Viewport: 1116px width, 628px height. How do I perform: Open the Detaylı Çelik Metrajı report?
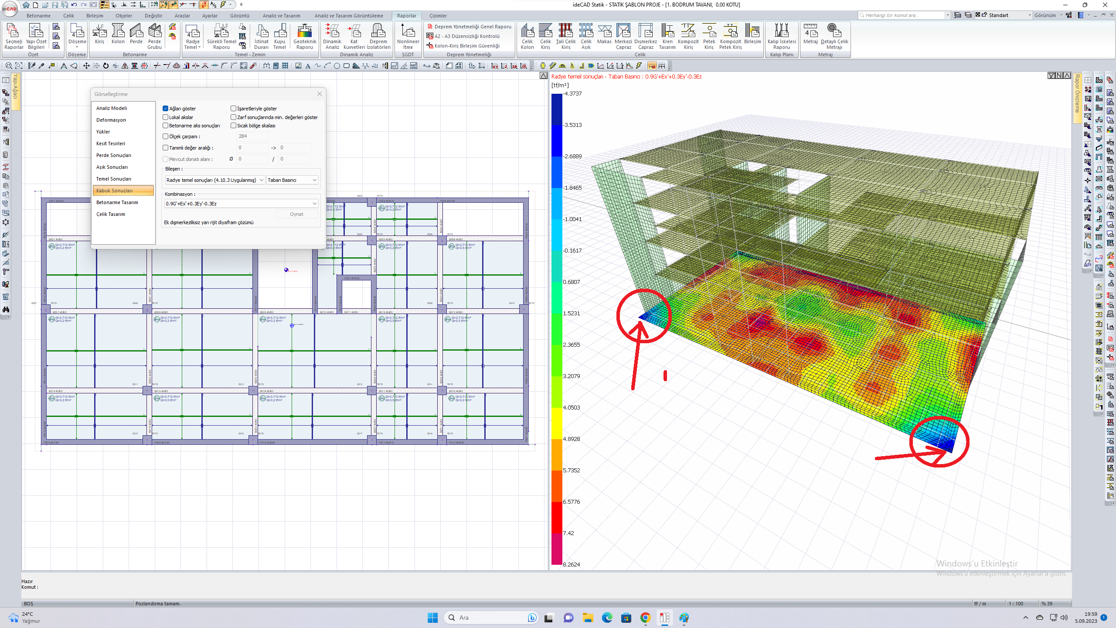coord(834,36)
